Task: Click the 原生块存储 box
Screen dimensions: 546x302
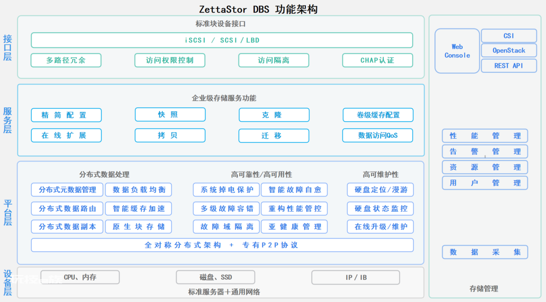Action: 139,227
